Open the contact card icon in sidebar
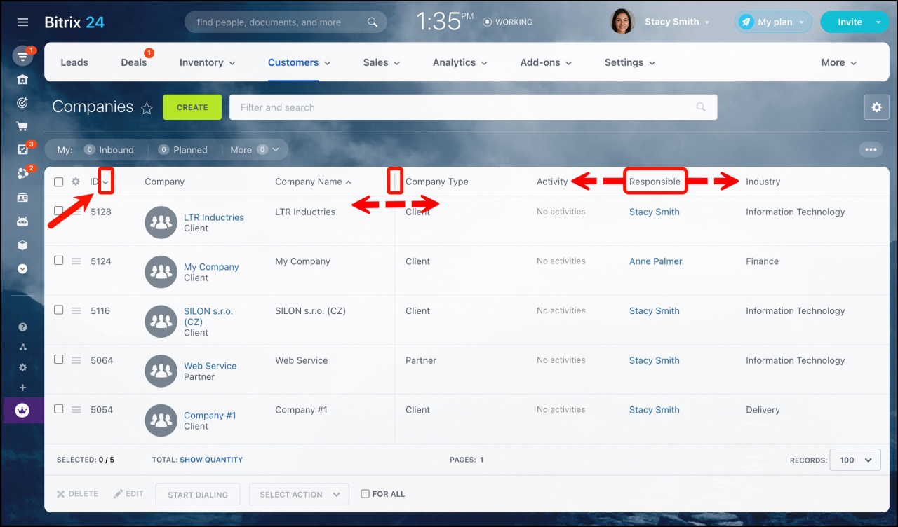The image size is (898, 527). [x=22, y=198]
